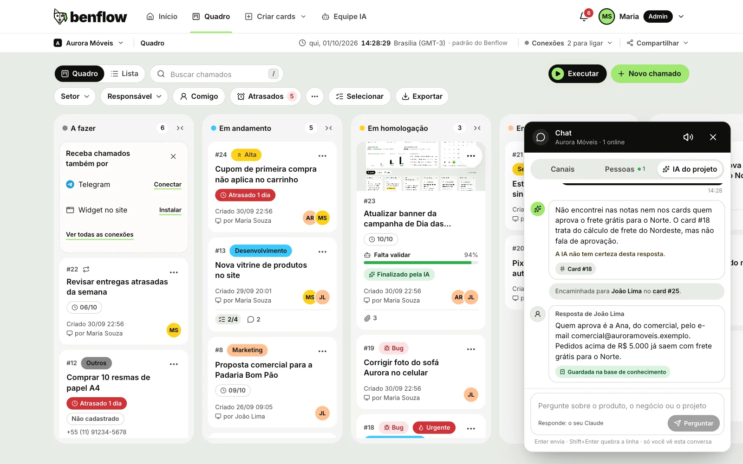Viewport: 743px width, 464px height.
Task: Click Conectar link for Telegram
Action: click(x=168, y=185)
